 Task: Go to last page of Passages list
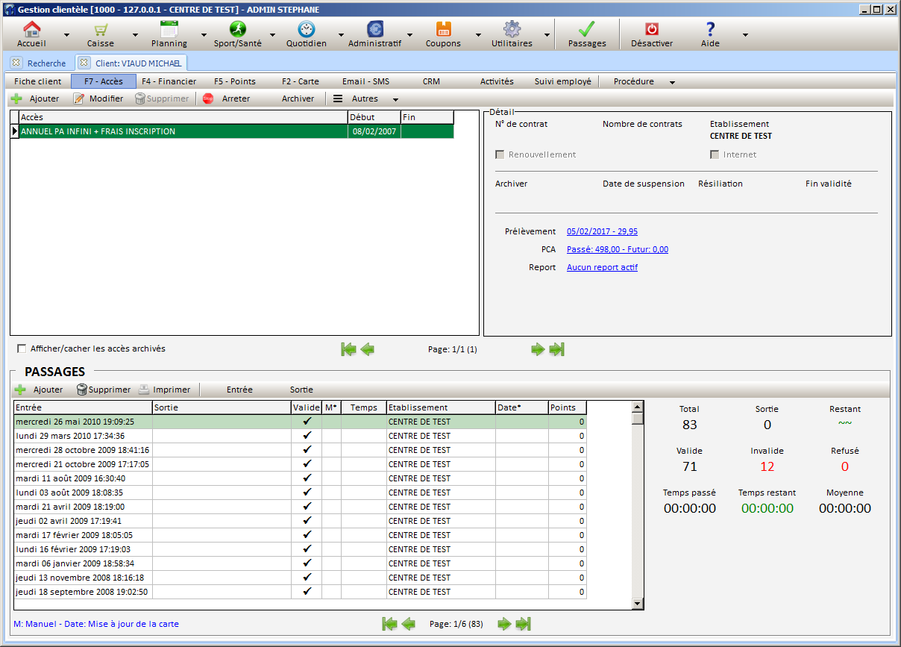tap(524, 624)
